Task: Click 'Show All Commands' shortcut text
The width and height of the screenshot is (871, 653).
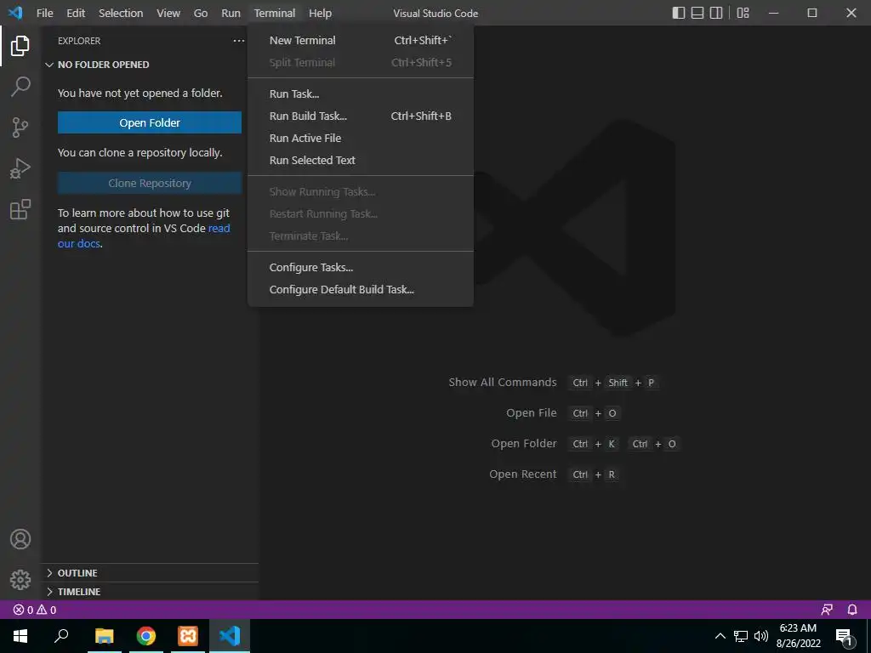Action: click(502, 382)
